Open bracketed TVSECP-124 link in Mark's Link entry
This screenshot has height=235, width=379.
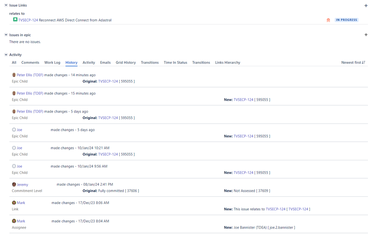[298, 209]
